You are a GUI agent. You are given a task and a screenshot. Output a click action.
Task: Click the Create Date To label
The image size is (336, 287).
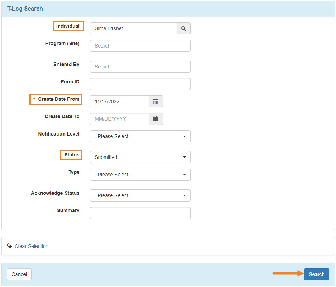(x=62, y=116)
